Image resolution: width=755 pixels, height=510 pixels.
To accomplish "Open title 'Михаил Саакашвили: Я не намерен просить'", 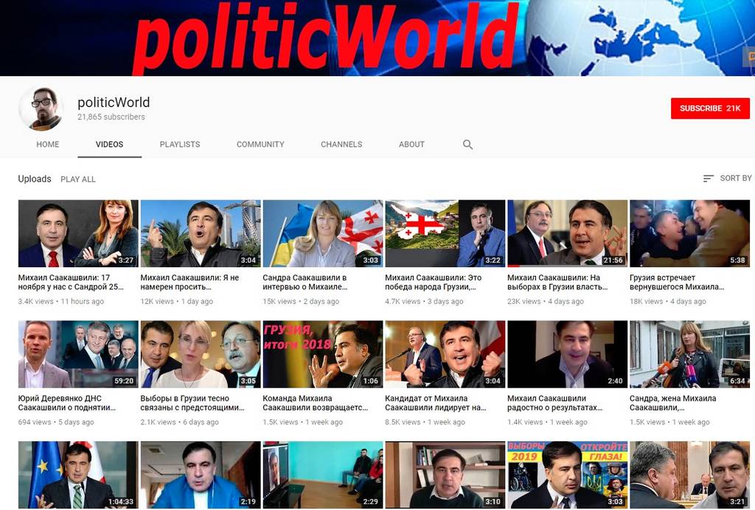I will tap(189, 282).
